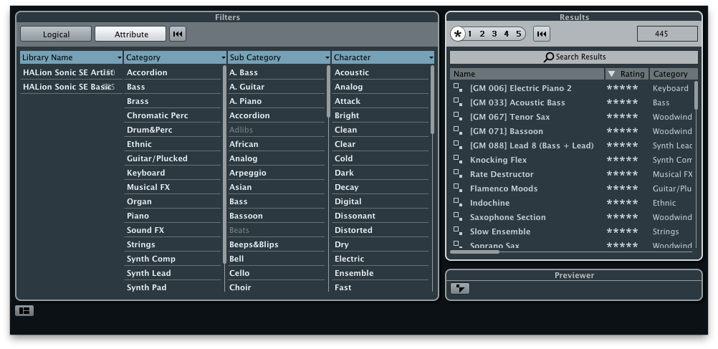Open the Library Name column dropdown
This screenshot has width=718, height=349.
click(x=119, y=57)
